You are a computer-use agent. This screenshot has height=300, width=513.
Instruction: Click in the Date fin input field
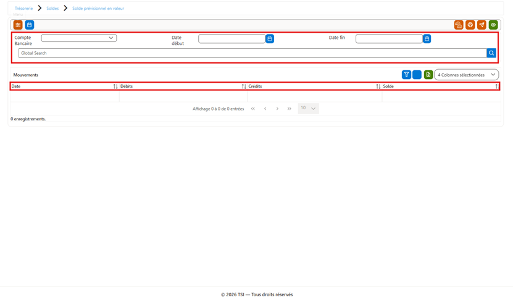coord(390,39)
